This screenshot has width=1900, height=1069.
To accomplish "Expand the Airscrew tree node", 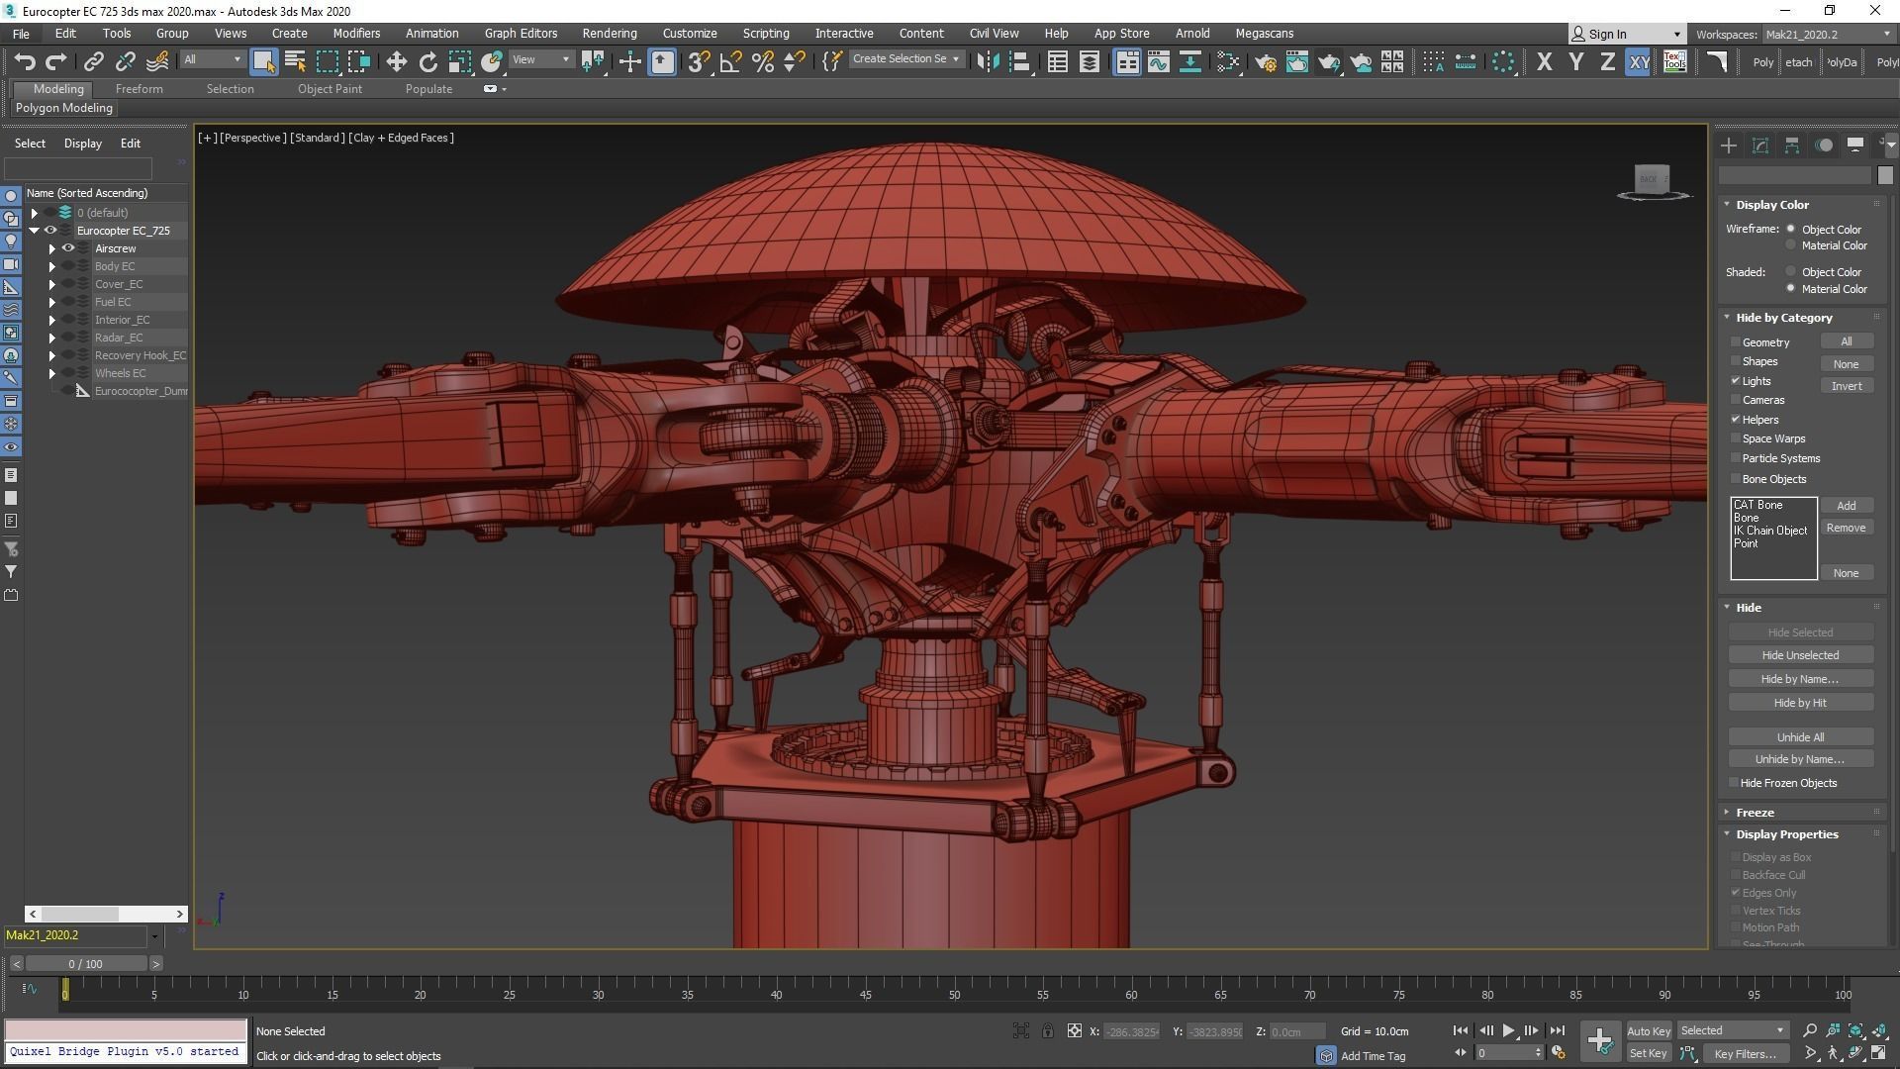I will 52,248.
